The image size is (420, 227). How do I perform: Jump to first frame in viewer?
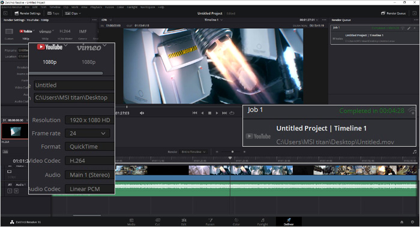point(195,113)
